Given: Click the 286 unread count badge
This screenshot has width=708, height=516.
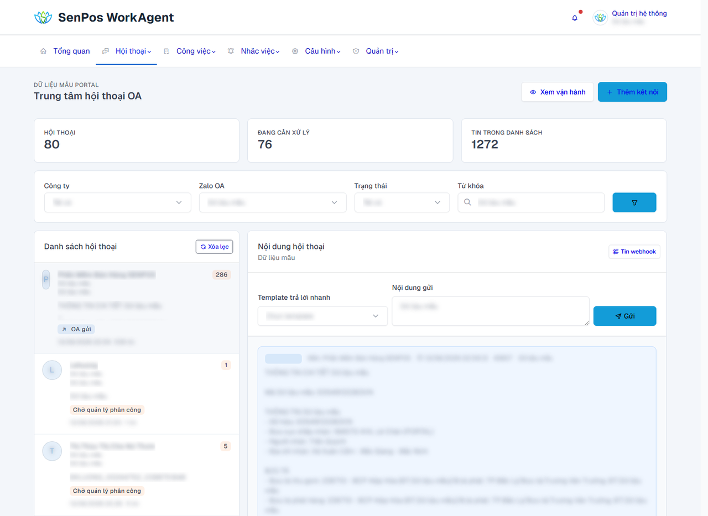Looking at the screenshot, I should tap(221, 274).
